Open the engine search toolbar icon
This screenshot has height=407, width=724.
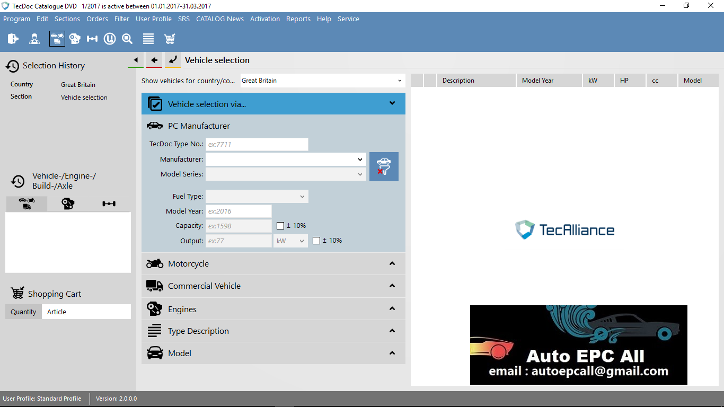click(x=75, y=39)
